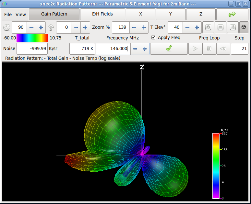
Task: Decrease the frequency MHz value
Action: 135,49
